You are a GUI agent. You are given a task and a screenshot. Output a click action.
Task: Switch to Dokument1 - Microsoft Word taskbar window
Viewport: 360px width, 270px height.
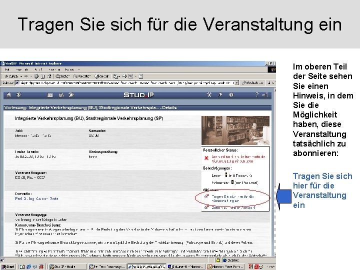pyautogui.click(x=186, y=266)
